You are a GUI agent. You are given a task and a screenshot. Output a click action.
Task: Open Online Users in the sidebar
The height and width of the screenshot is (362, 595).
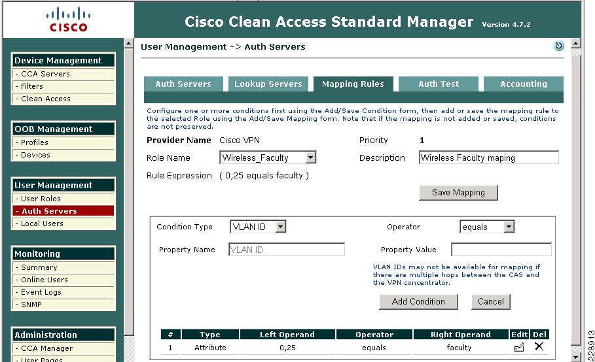[x=63, y=280]
